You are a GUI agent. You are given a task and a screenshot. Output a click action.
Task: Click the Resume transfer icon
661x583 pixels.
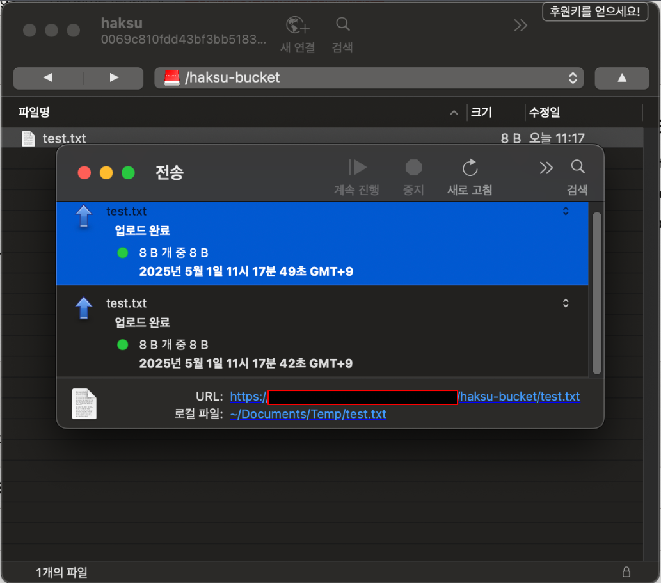[x=357, y=168]
